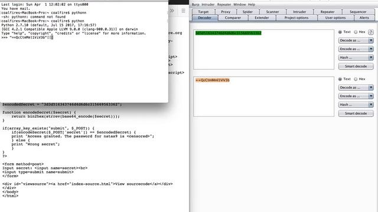Switch to the Comparer tab
The width and height of the screenshot is (378, 212).
233,18
